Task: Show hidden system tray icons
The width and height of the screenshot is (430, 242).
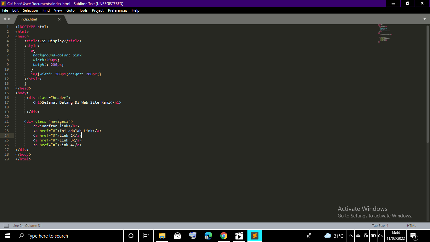Action: [351, 236]
